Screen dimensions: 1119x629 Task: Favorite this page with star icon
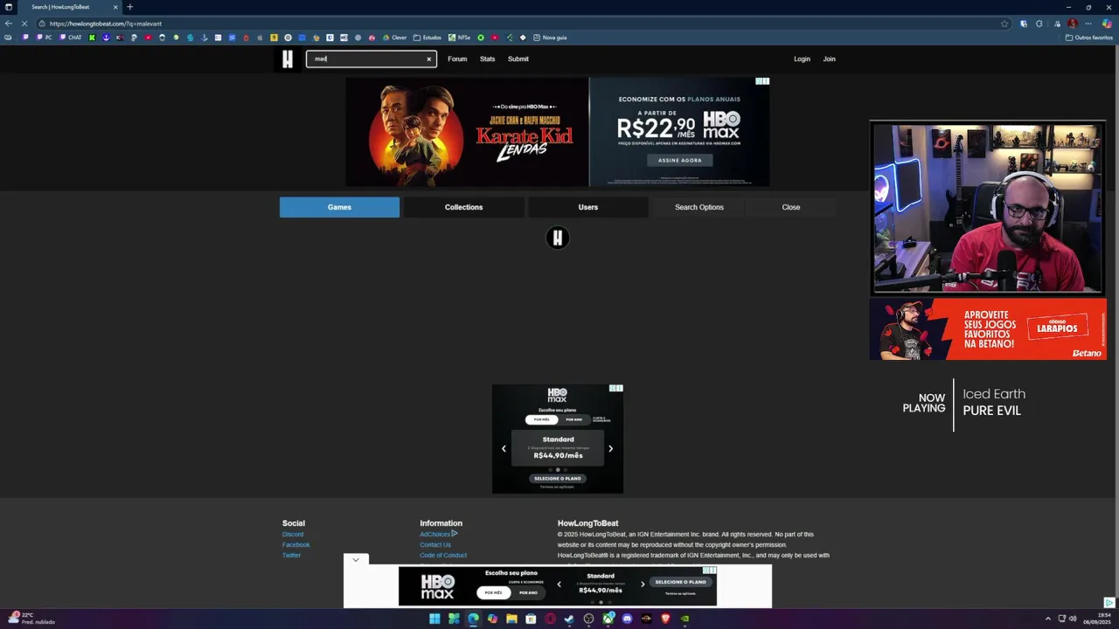[x=1004, y=24]
